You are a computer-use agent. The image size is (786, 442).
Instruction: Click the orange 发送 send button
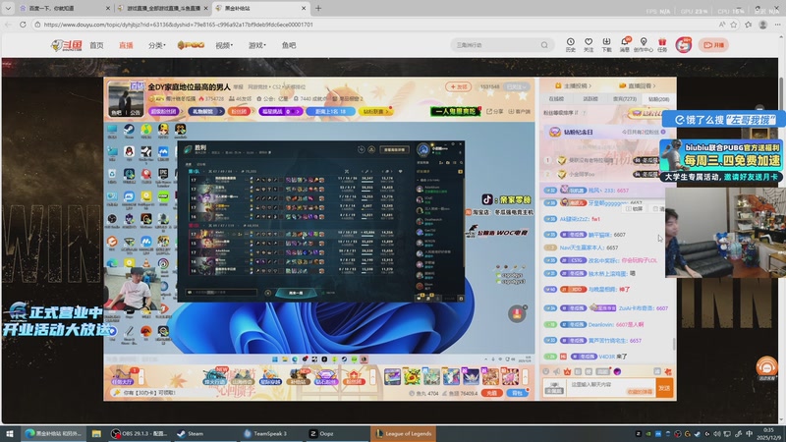664,388
